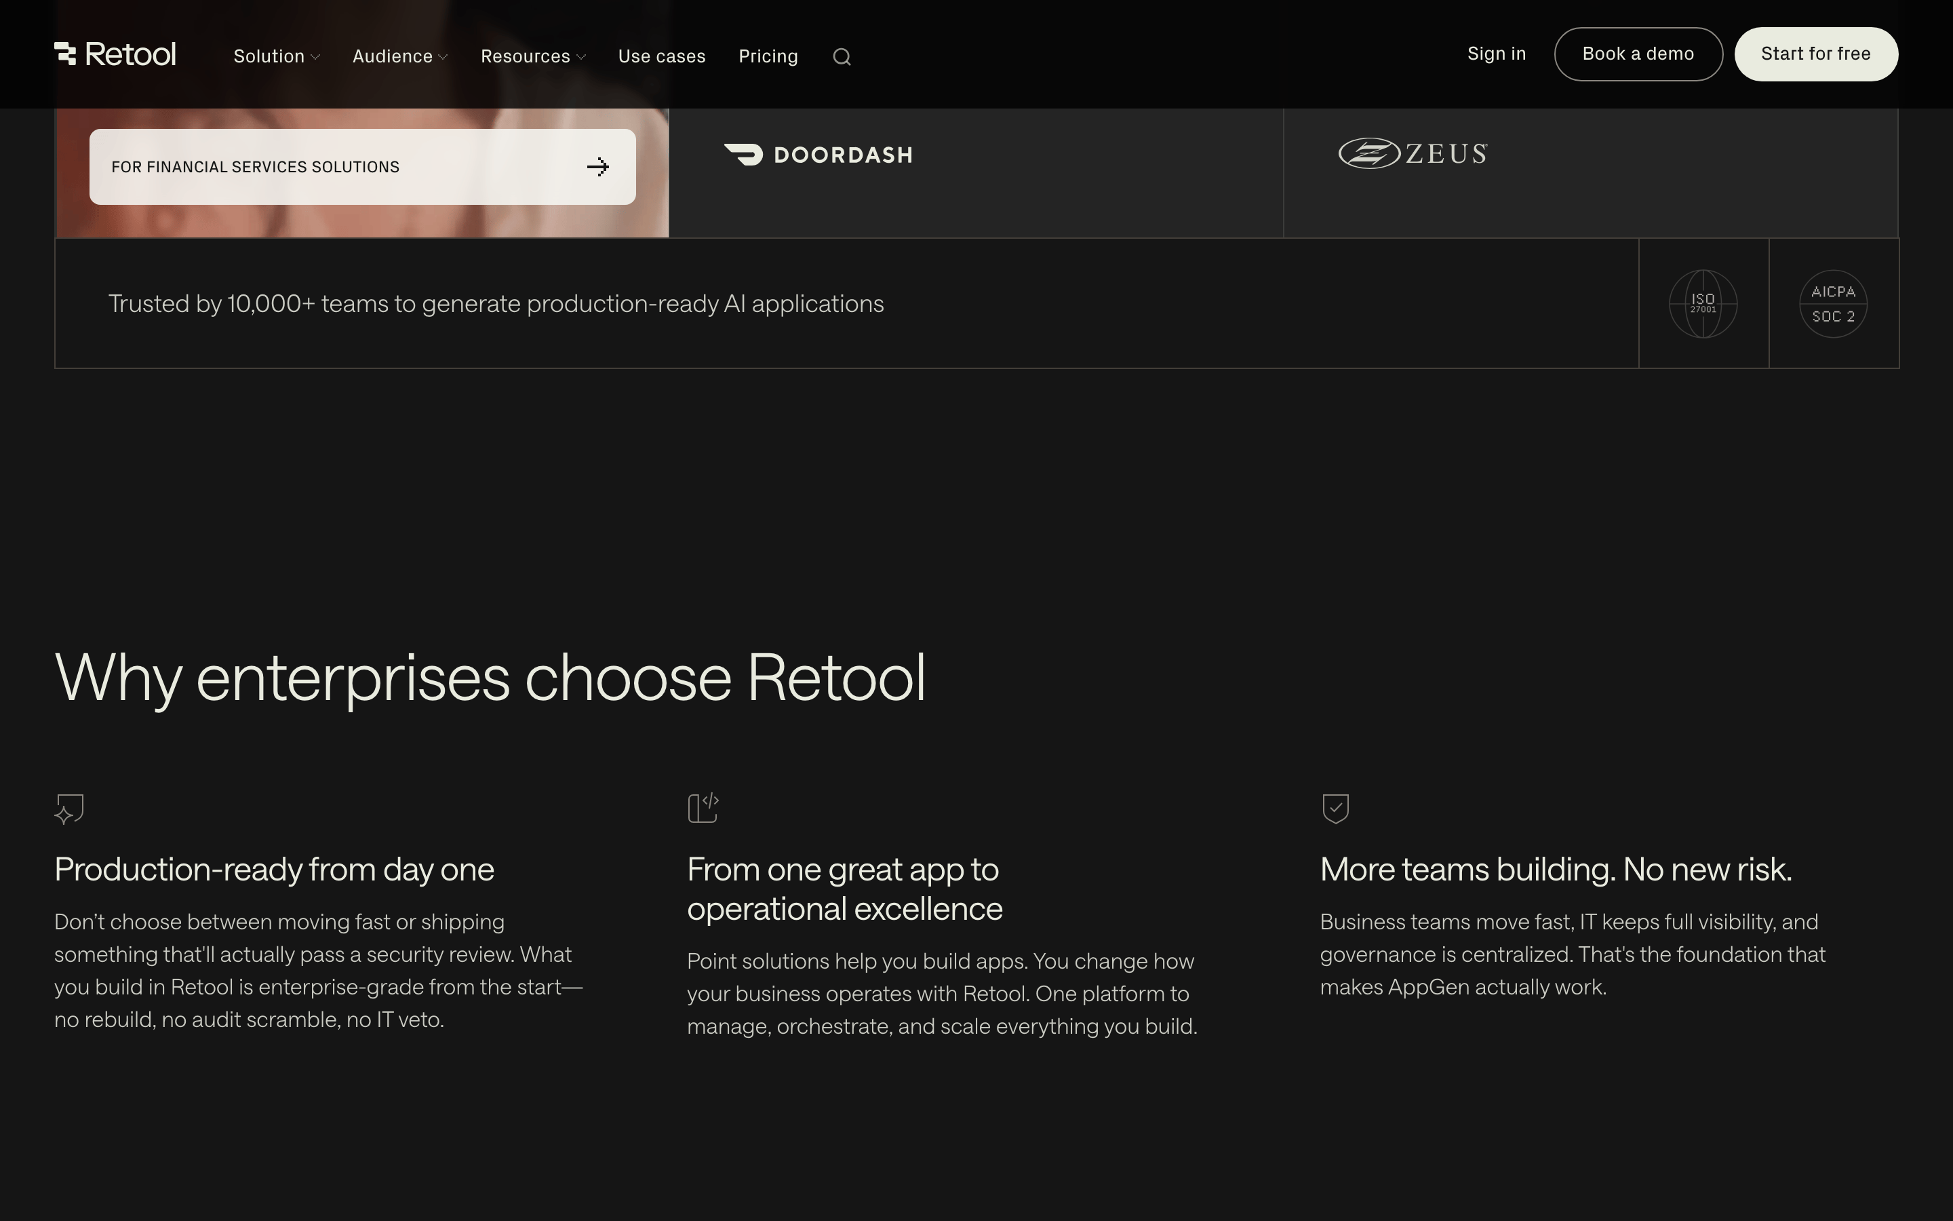This screenshot has width=1953, height=1221.
Task: Click the AICPA SOC 2 badge
Action: [x=1833, y=304]
